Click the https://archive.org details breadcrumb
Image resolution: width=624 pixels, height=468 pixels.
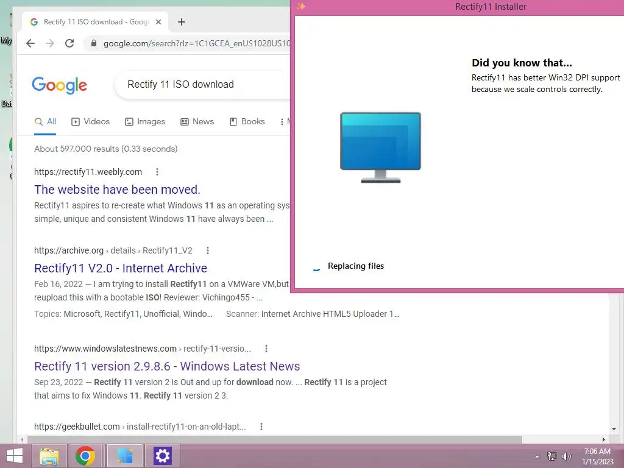[113, 250]
